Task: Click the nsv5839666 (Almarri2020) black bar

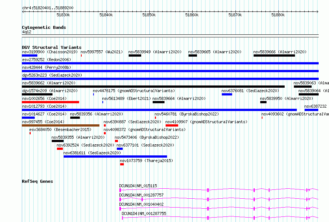Action: (x=274, y=55)
